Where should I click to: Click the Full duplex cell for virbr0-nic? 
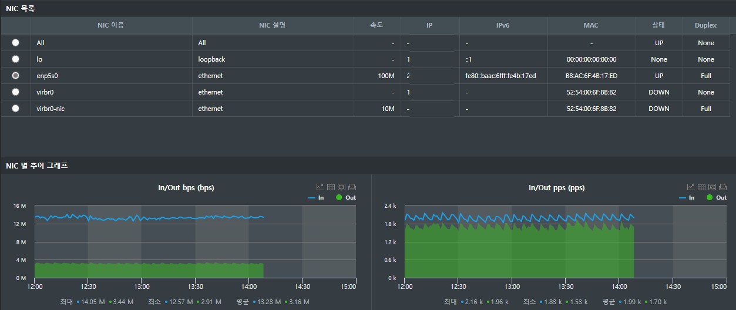coord(706,109)
